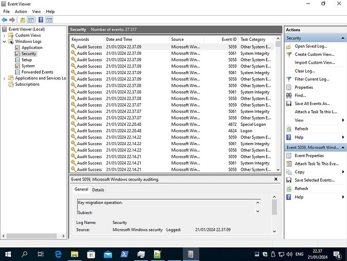
Task: Click Attach Task To This Event action
Action: 316,164
